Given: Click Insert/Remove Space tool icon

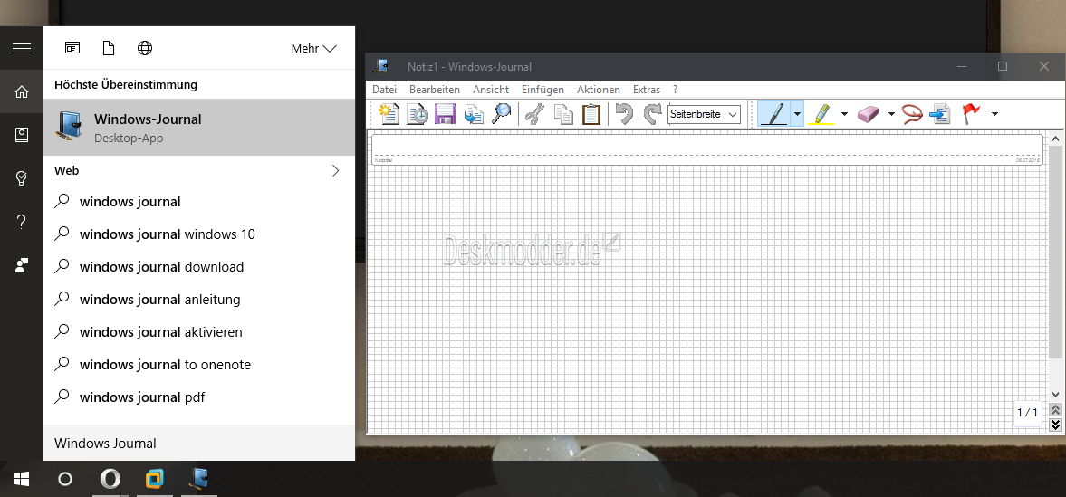Looking at the screenshot, I should (x=939, y=114).
